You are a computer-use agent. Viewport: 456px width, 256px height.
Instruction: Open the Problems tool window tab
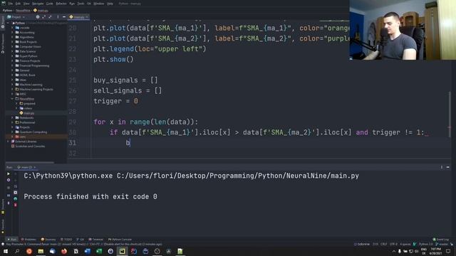click(x=28, y=240)
